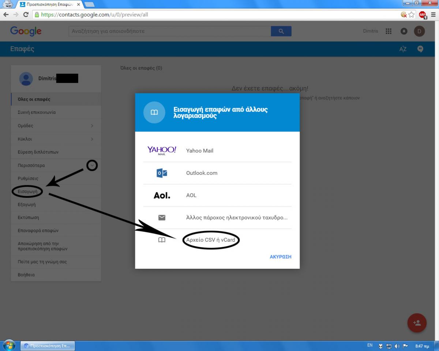Choose Yahoo Mail import option

217,151
